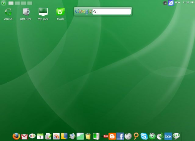Open the wireless network tray icon

(x=171, y=3)
